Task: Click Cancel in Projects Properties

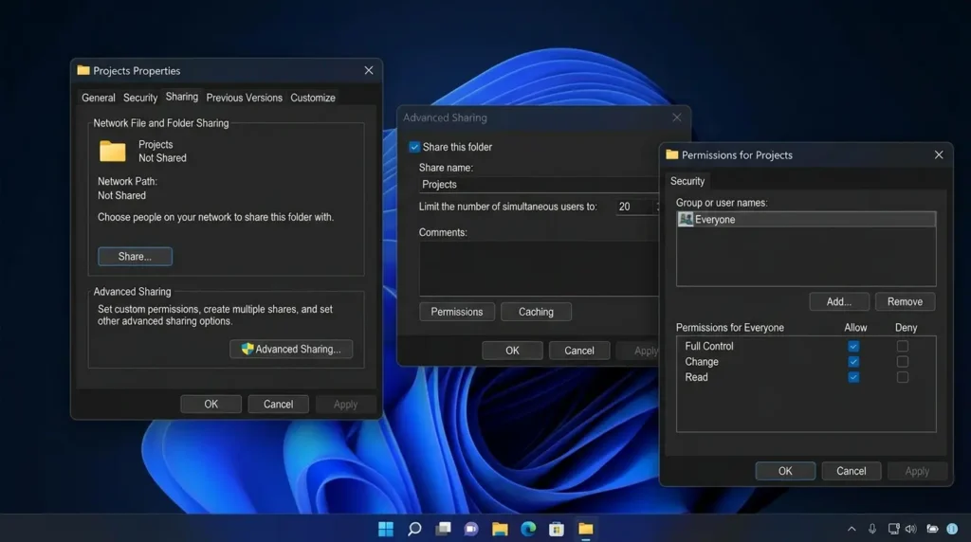Action: tap(278, 404)
